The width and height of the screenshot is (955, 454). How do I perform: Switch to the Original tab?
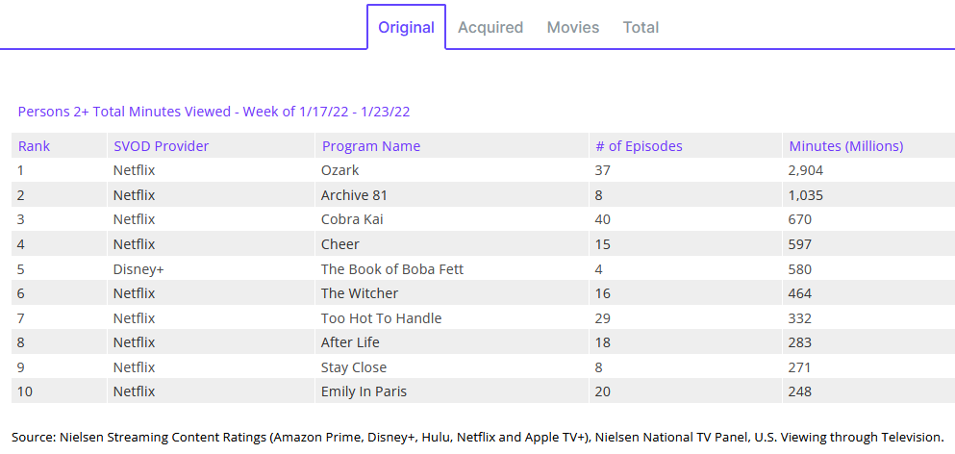coord(406,27)
